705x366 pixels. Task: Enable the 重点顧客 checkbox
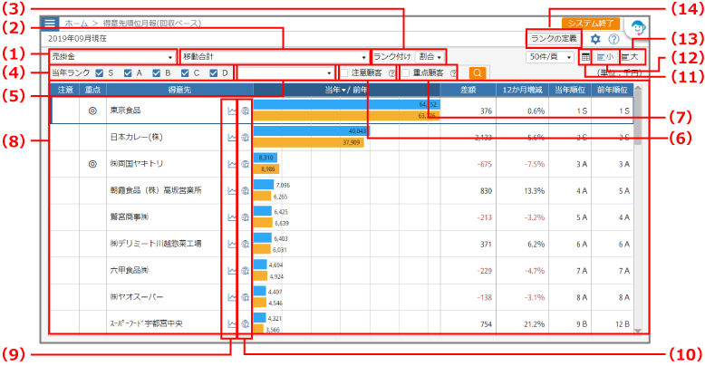coord(406,72)
